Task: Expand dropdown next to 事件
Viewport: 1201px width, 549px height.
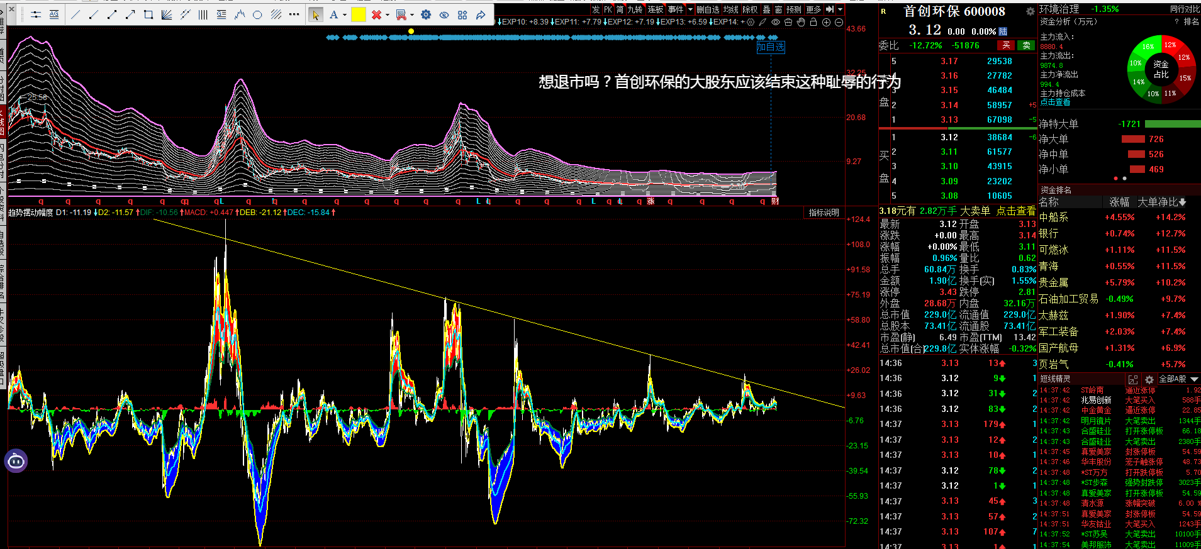Action: pos(690,9)
